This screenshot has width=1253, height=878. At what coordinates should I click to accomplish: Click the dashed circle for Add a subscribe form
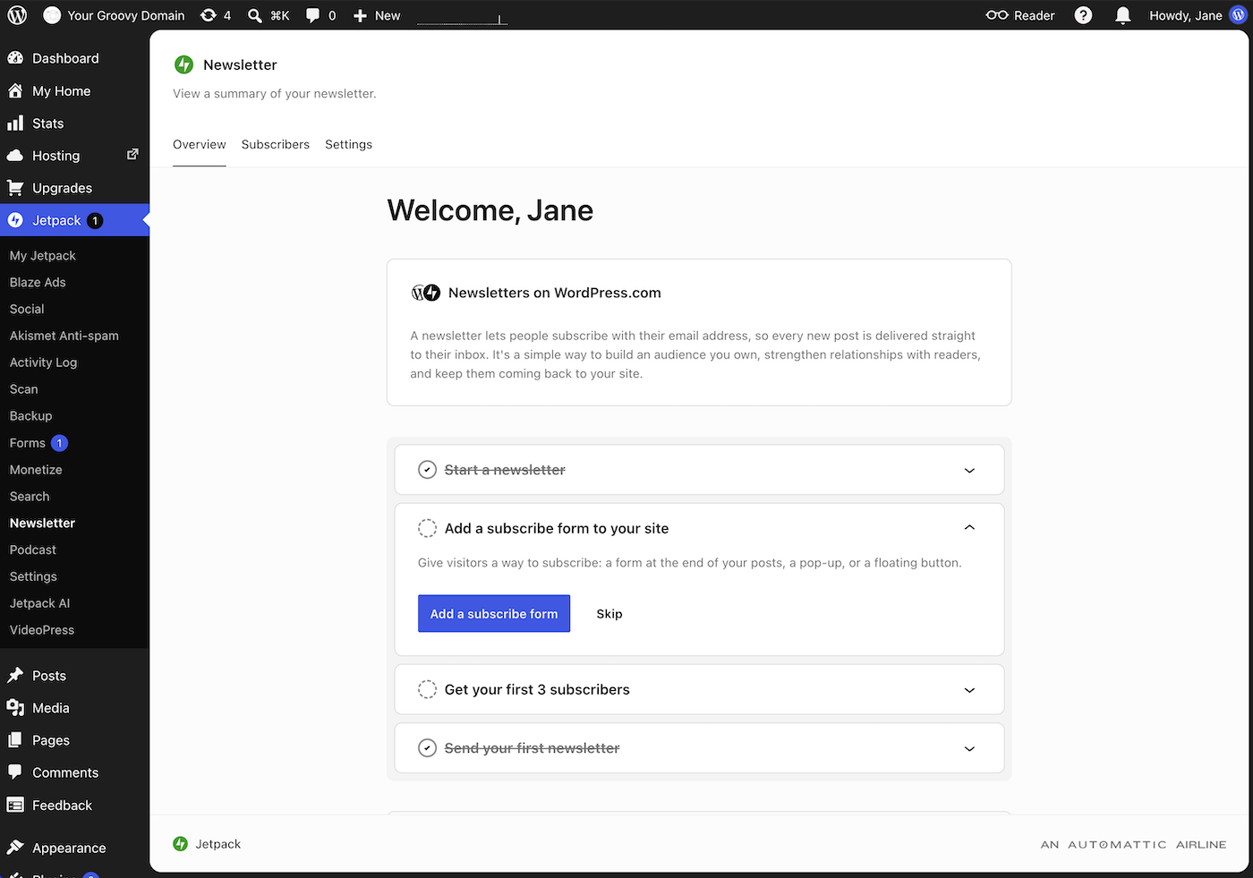click(x=428, y=528)
